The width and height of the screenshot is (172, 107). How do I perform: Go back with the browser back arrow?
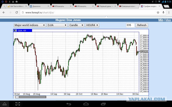4,13
